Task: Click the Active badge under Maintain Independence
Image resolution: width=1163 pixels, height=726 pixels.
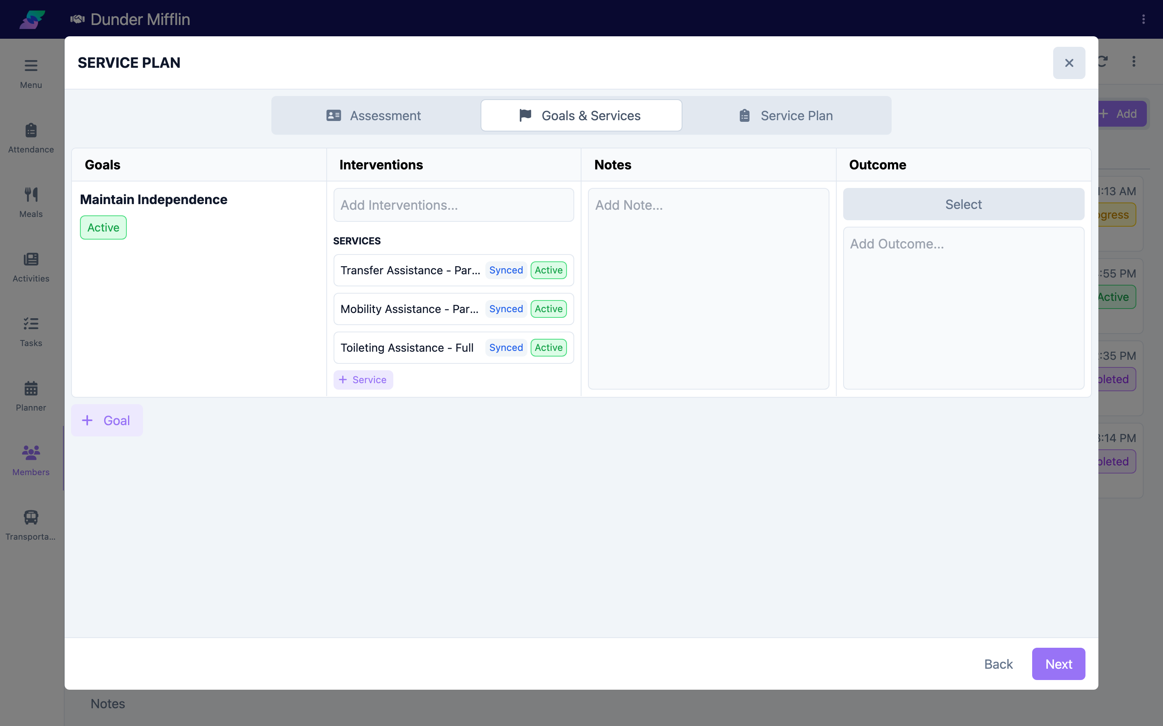Action: click(103, 227)
